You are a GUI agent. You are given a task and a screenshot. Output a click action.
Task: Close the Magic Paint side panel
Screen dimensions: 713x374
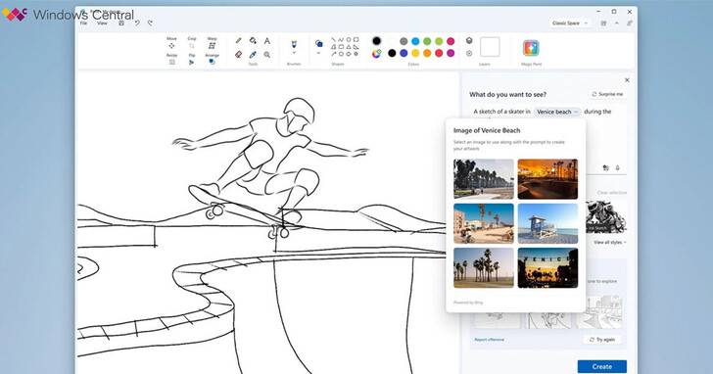point(627,80)
